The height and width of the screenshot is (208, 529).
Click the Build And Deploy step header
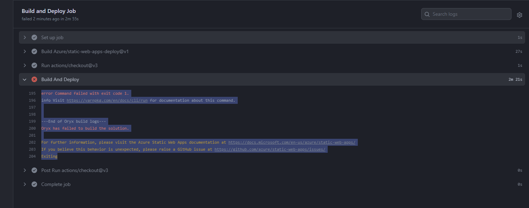coord(60,79)
